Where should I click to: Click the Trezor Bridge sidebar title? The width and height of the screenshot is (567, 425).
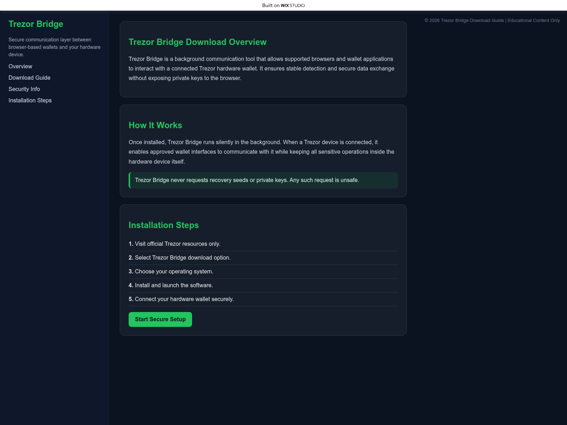pyautogui.click(x=36, y=24)
